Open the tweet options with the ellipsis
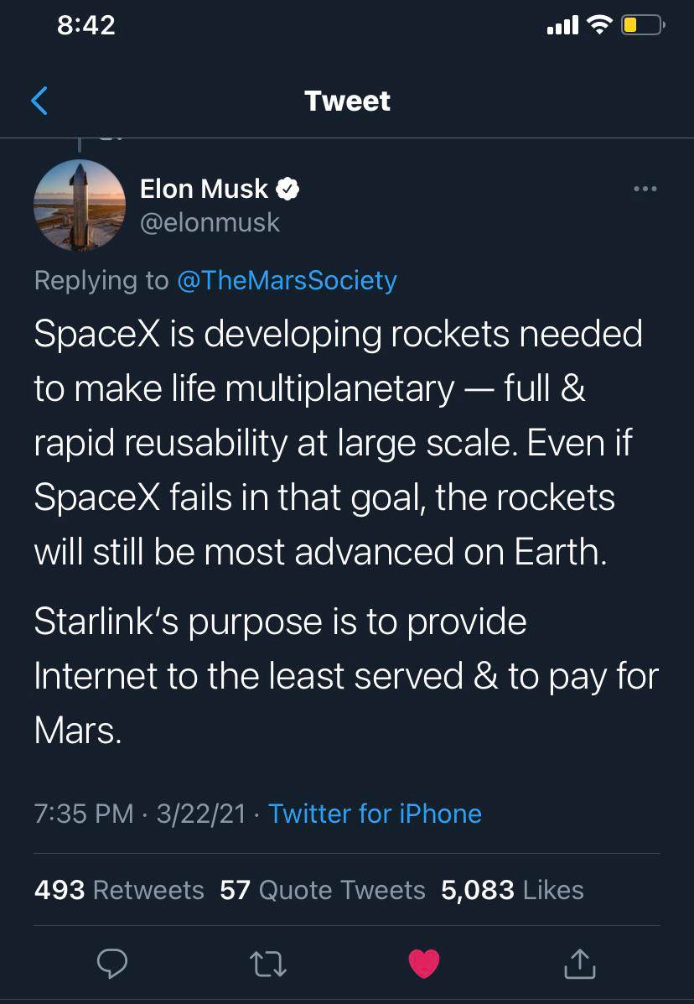This screenshot has width=694, height=1004. pos(645,188)
